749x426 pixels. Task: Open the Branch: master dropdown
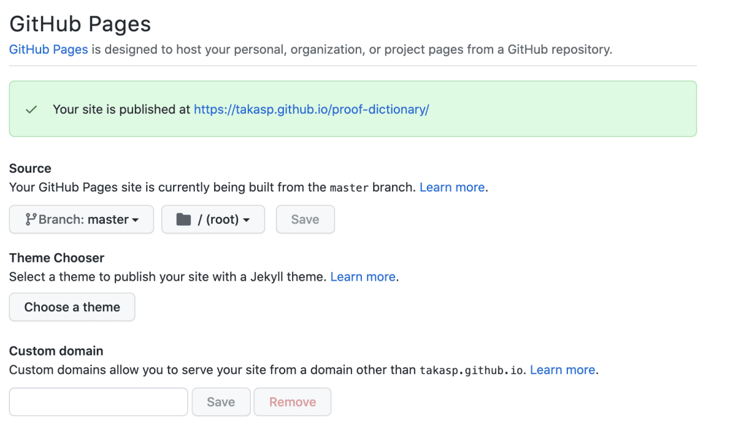[x=81, y=220]
